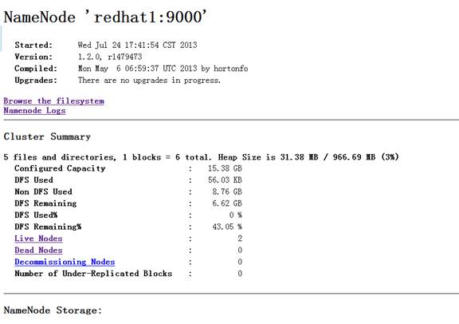
Task: Click the Cluster Summary heading
Action: (47, 136)
